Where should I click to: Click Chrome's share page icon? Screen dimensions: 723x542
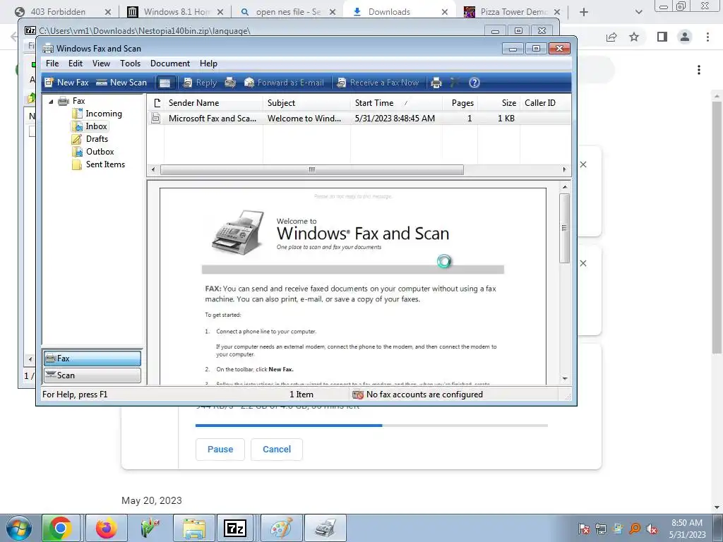coord(611,37)
